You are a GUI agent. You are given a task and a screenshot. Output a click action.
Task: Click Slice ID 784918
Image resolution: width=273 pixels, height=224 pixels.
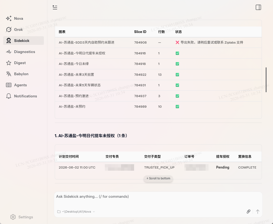[140, 64]
